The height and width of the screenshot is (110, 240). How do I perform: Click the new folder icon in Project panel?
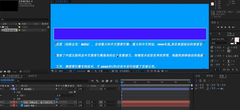tap(5, 71)
